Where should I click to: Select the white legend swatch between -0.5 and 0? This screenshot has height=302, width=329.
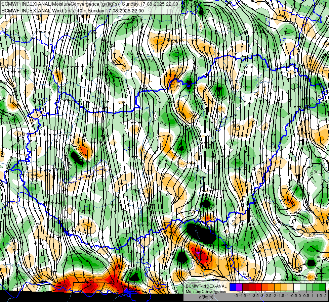pos(297,287)
